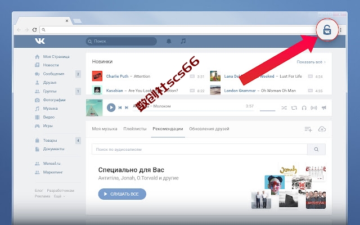360x225 pixels.
Task: Click the megaphone share icon in player
Action: [x=324, y=107]
